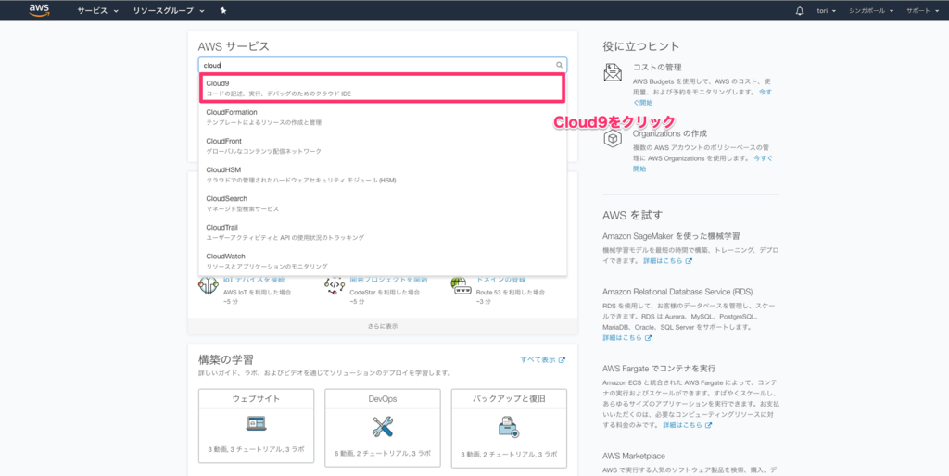The width and height of the screenshot is (949, 476).
Task: Select CloudSearch from search results
Action: (x=382, y=203)
